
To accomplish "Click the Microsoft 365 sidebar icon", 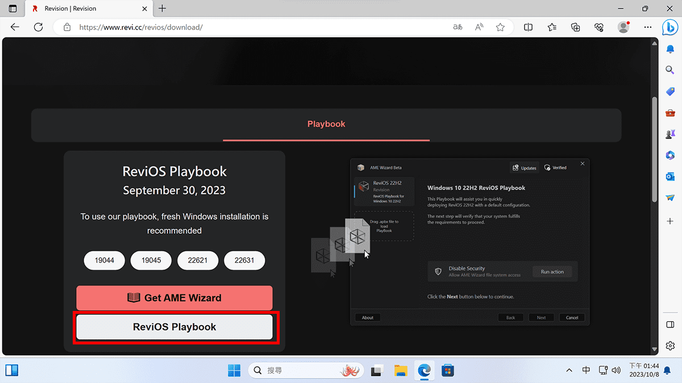I will pos(670,155).
